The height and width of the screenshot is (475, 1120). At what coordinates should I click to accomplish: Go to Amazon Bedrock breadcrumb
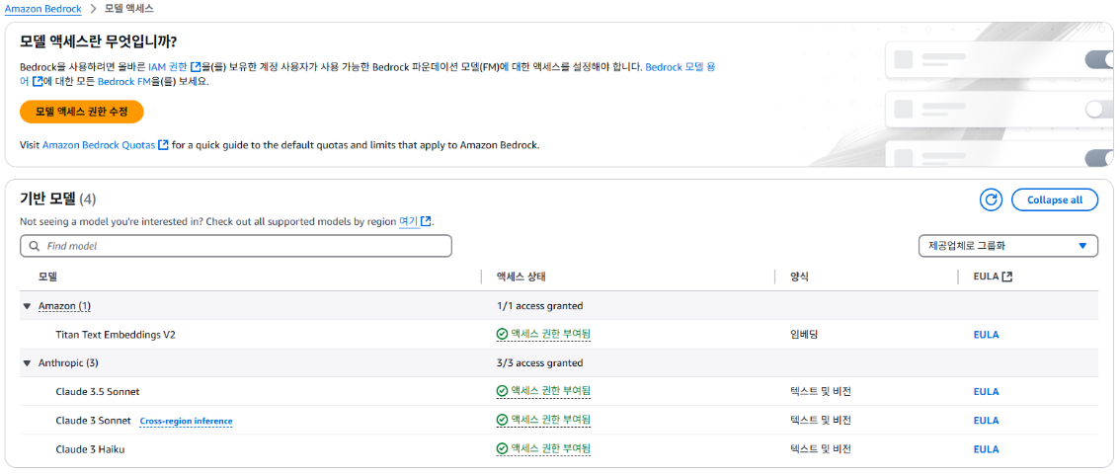pyautogui.click(x=42, y=9)
